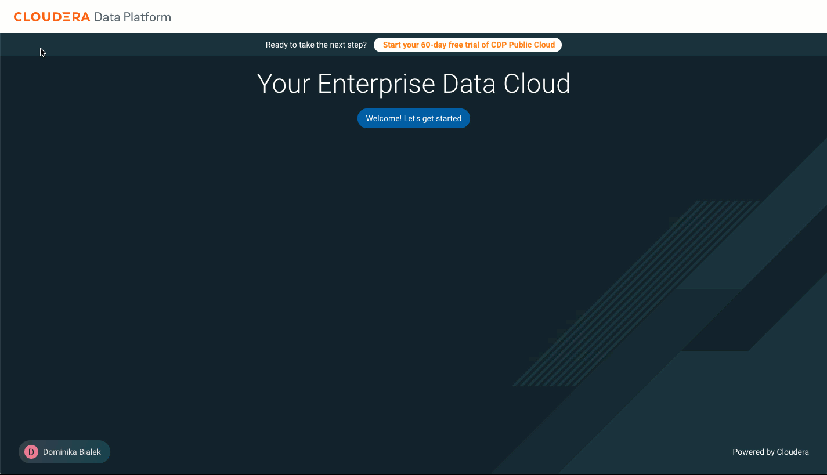Start the 60-day free CDP trial

[x=468, y=45]
